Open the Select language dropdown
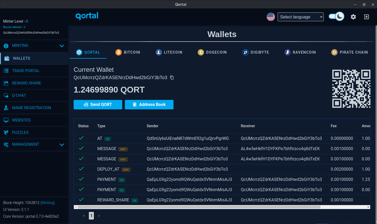Screen dimensions: 377x224 click(x=300, y=17)
